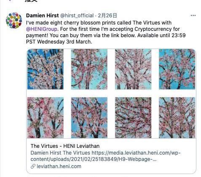Viewport: 201px width, 177px height.
Task: Click Damien Hirst's dotted profile avatar
Action: pos(14,20)
